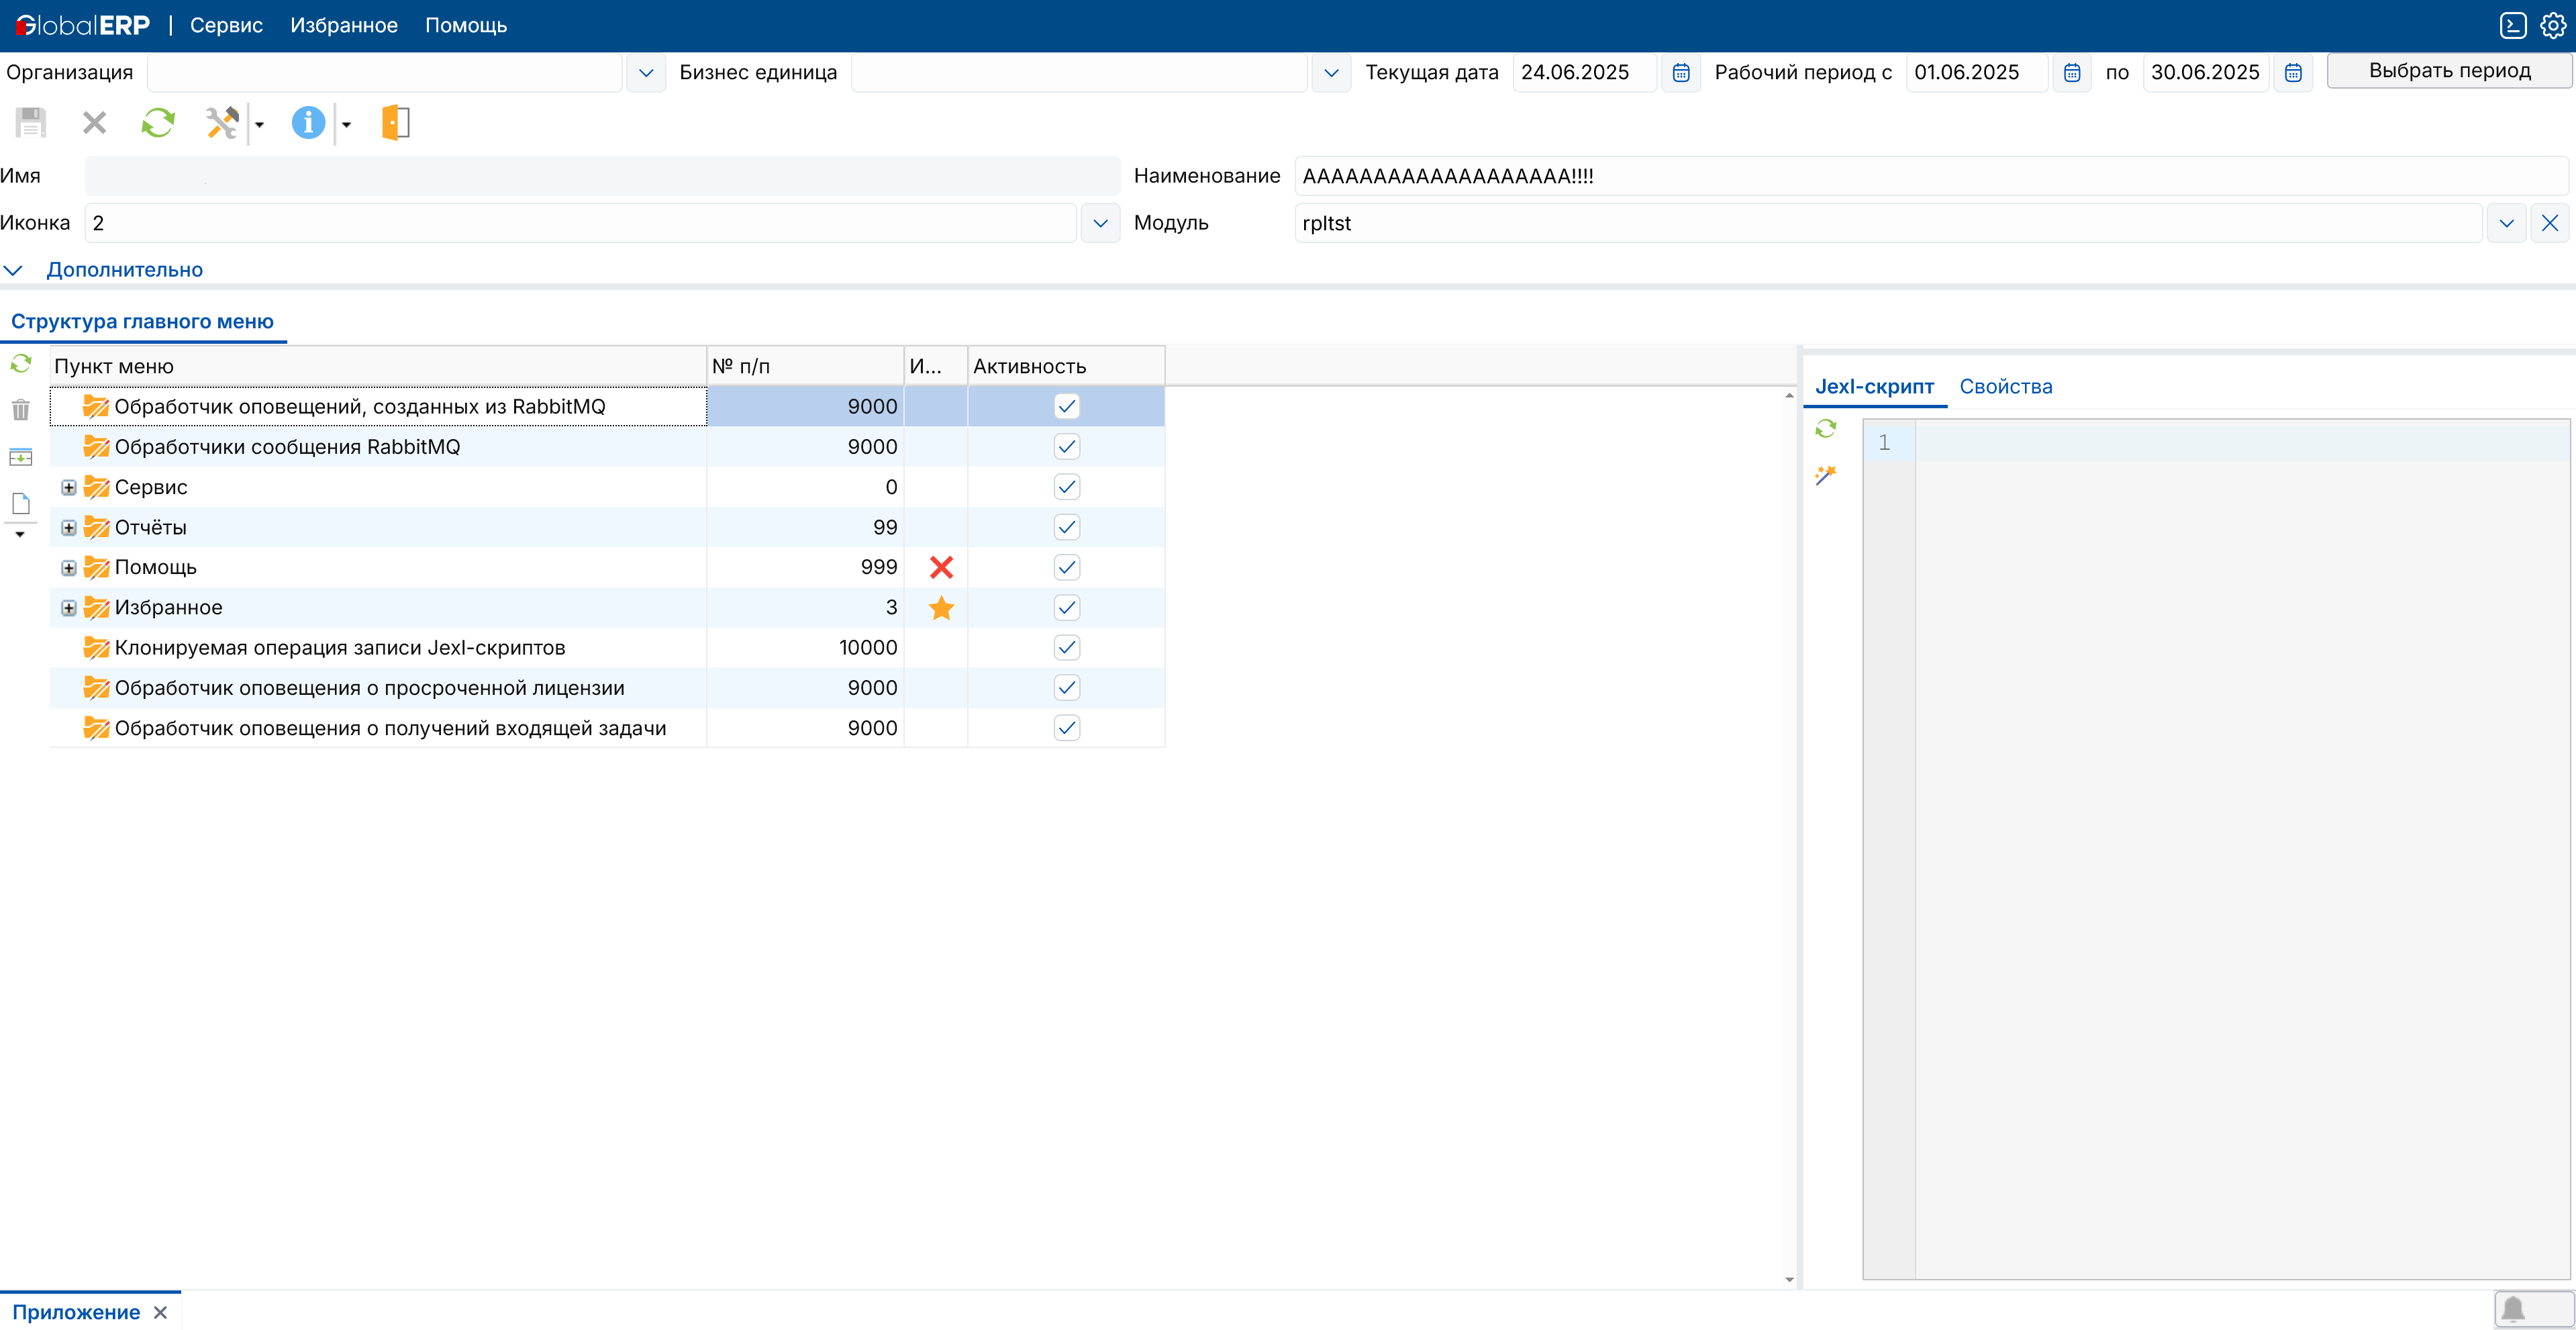Screen dimensions: 2576x1330
Task: Click the tools hammer-and-wrench icon
Action: pos(222,123)
